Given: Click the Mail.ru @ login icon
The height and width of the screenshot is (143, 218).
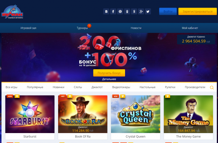Looking at the screenshot, I should (x=120, y=11).
